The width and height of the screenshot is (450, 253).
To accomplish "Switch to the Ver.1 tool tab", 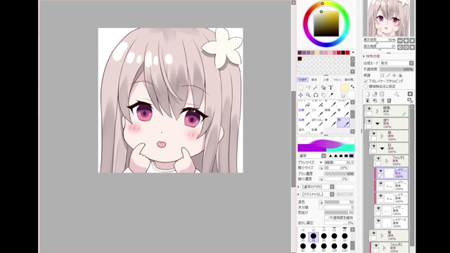I will click(337, 79).
